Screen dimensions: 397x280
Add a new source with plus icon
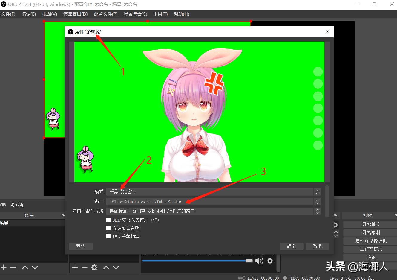(x=75, y=267)
